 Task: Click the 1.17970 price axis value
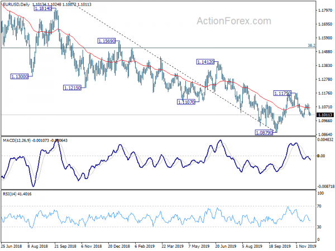pyautogui.click(x=325, y=11)
